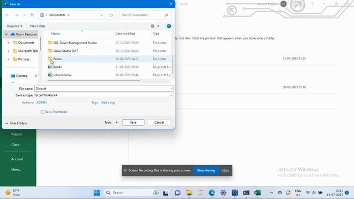Expand the Pictures tree node

pos(8,59)
